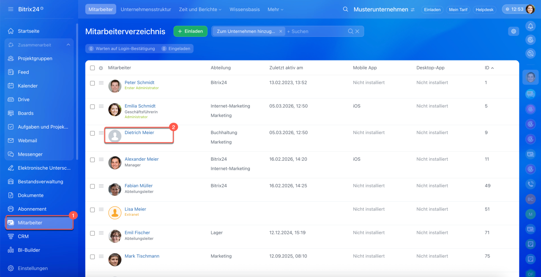The width and height of the screenshot is (541, 277).
Task: Open row actions menu for Peter Schmidt
Action: [101, 83]
